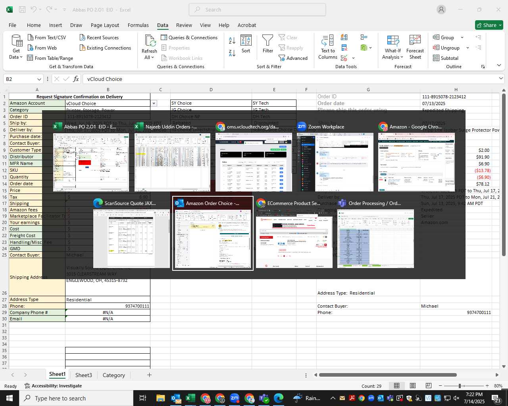
Task: Switch to Page Break Preview
Action: point(429,386)
